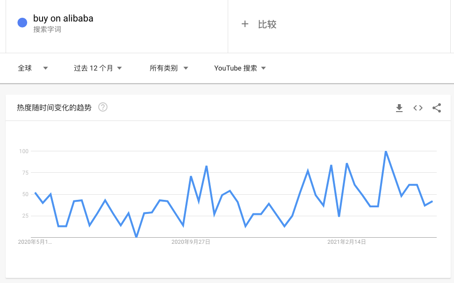454x283 pixels.
Task: Open the 过去 12 个月 time range dropdown
Action: (98, 68)
